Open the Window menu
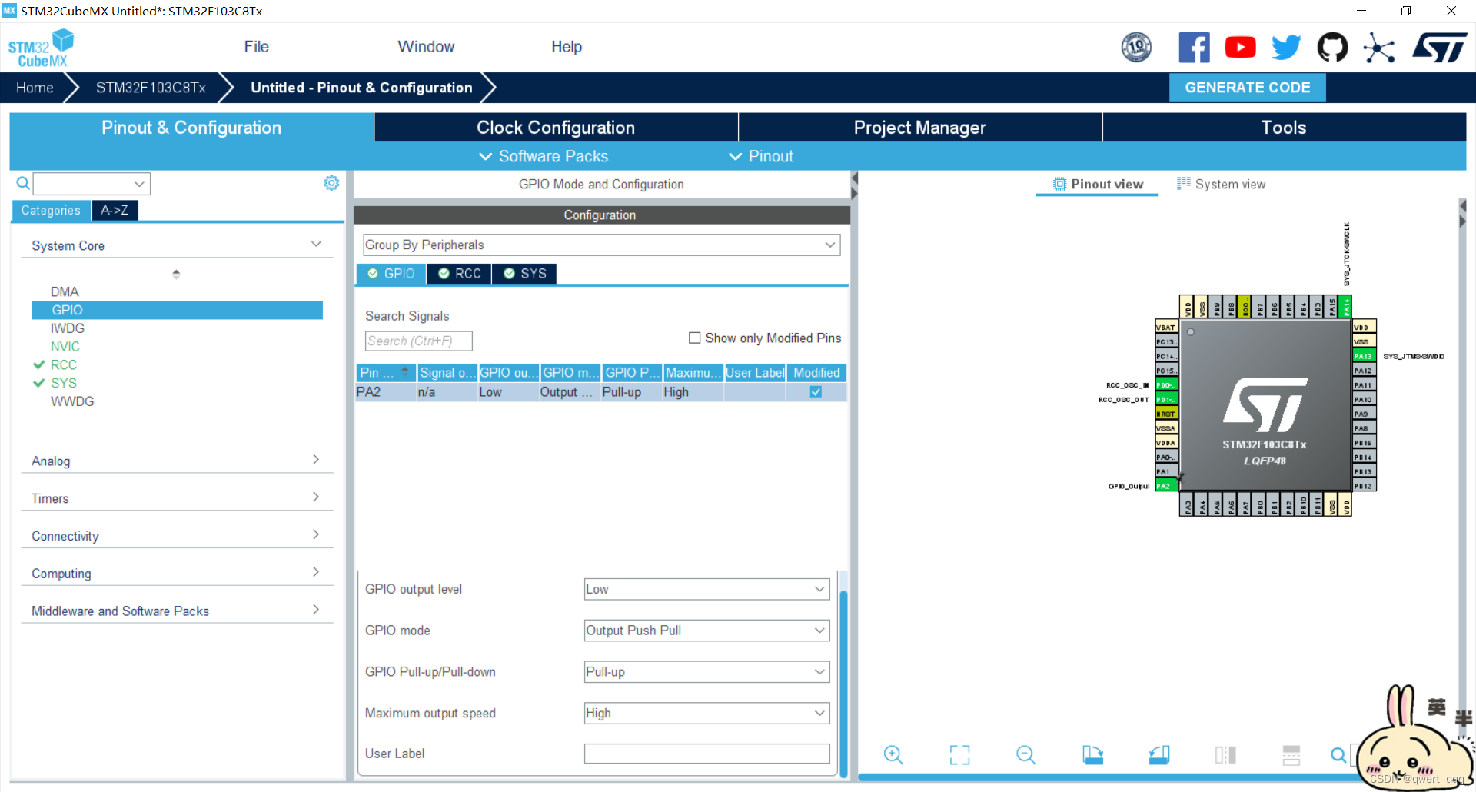Image resolution: width=1476 pixels, height=792 pixels. (426, 47)
